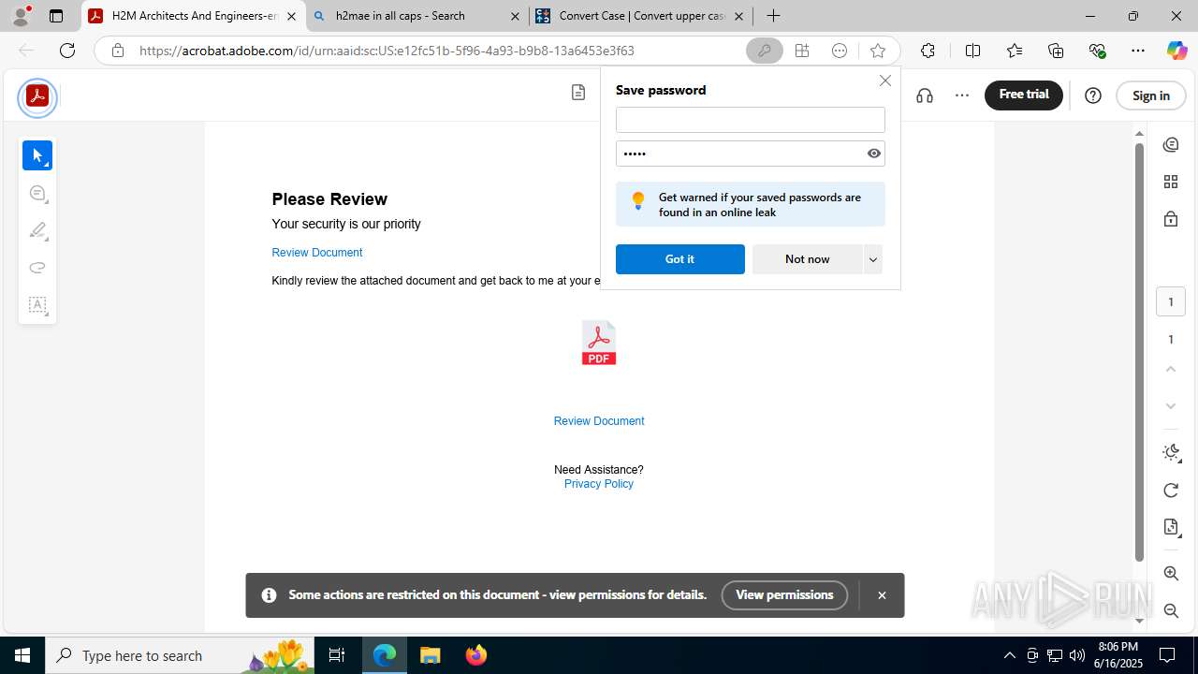Click the headphones read aloud icon
Screen dimensions: 1198x674
[x=925, y=95]
